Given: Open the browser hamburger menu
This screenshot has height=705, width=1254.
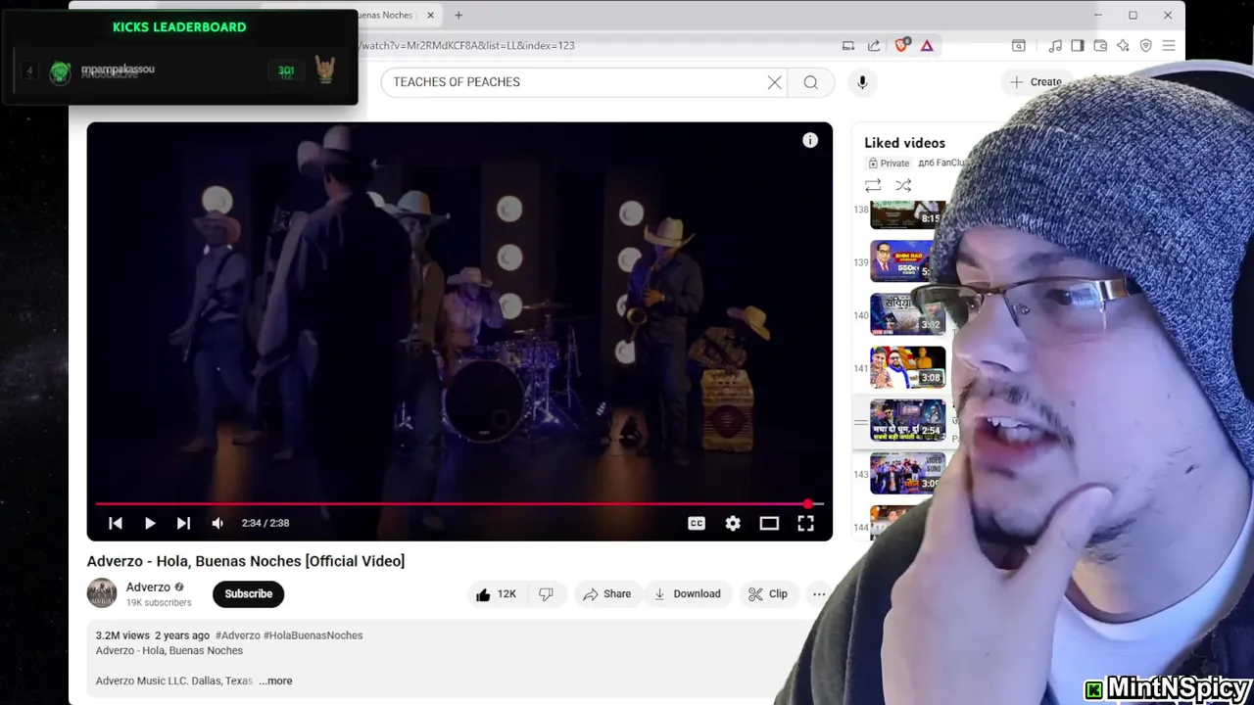Looking at the screenshot, I should 1169,45.
